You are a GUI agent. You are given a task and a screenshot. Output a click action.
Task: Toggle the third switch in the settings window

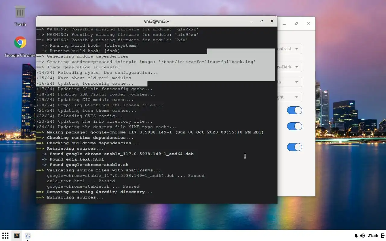coord(294,147)
